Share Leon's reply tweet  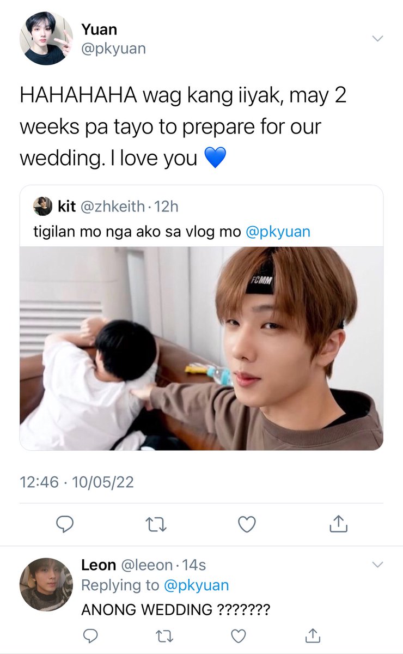pyautogui.click(x=312, y=635)
